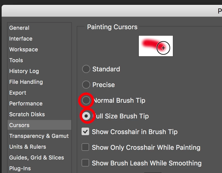Select the Standard painting cursor option
Screen dimensions: 222x173
coord(86,69)
